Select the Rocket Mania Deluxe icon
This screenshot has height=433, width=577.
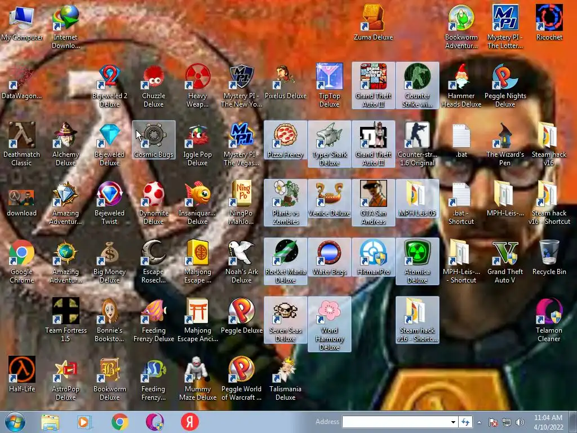point(286,262)
